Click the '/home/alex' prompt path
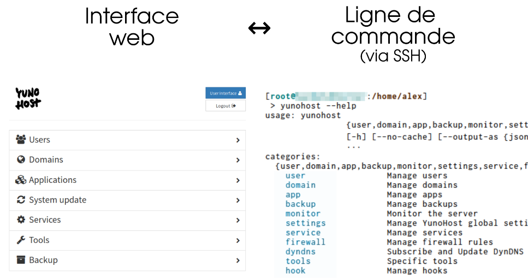The image size is (528, 279). tap(396, 97)
